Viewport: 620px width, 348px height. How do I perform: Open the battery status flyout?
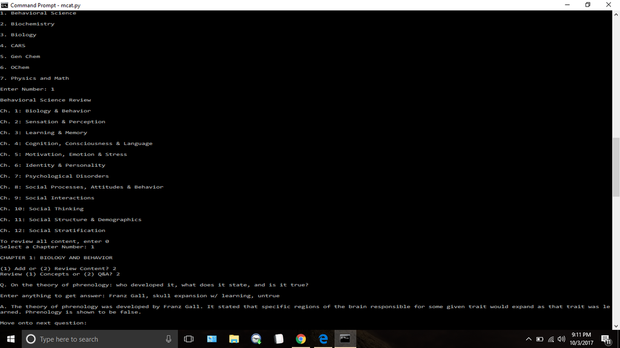539,339
